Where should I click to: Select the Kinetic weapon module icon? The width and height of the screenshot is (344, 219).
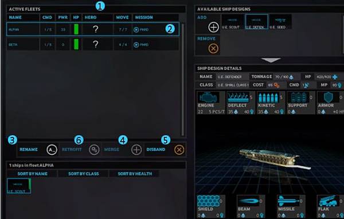tap(268, 97)
